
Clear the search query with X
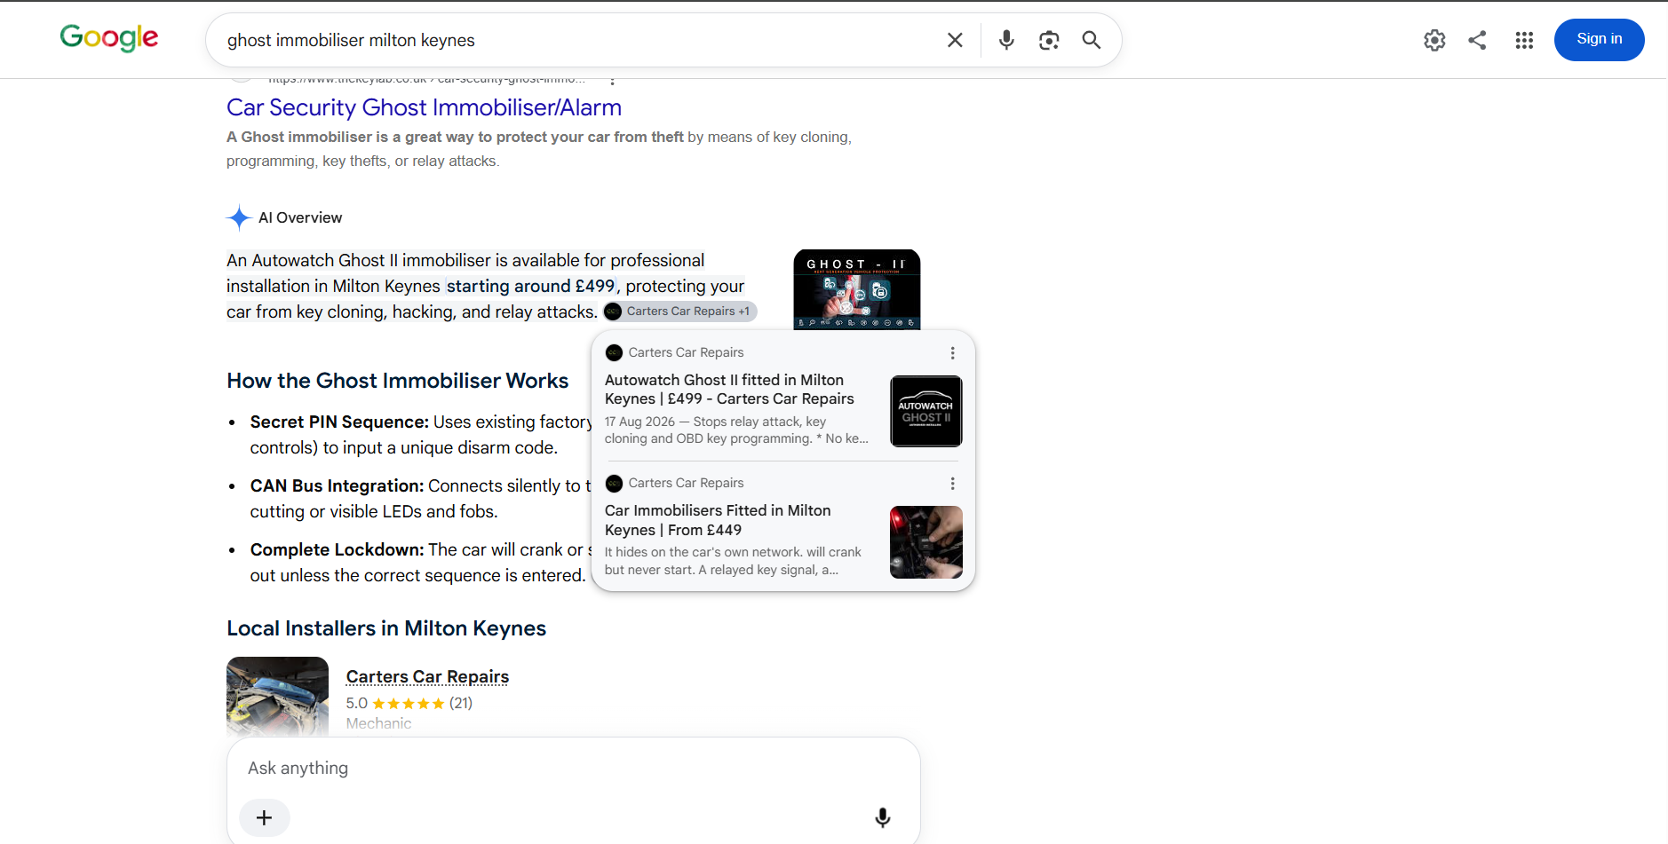point(955,40)
